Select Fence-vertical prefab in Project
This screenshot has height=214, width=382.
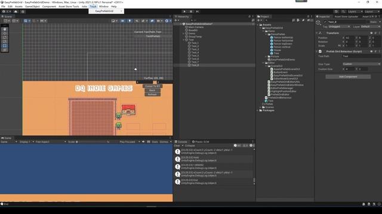click(x=282, y=47)
